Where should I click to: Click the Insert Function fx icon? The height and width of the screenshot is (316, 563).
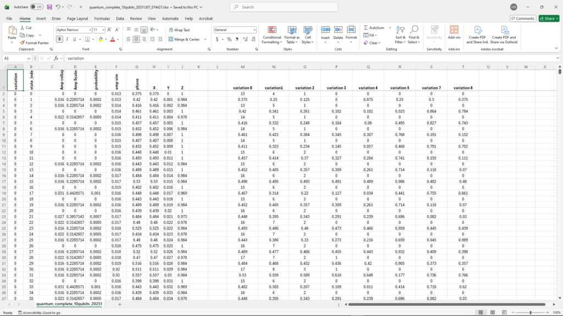(56, 58)
